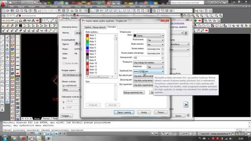Select Kolor 1 red swatch in list
The image size is (251, 141).
point(87,35)
